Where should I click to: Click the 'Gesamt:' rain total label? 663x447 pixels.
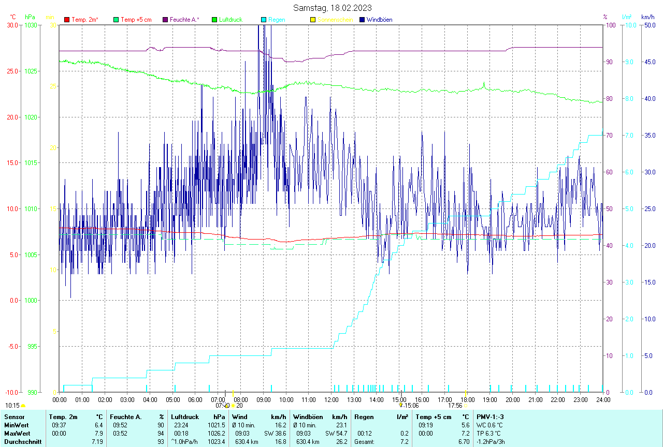364,442
